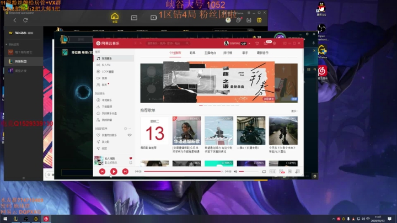Open 每日歌曲推荐 calendar card
This screenshot has height=223, width=397.
(x=155, y=131)
